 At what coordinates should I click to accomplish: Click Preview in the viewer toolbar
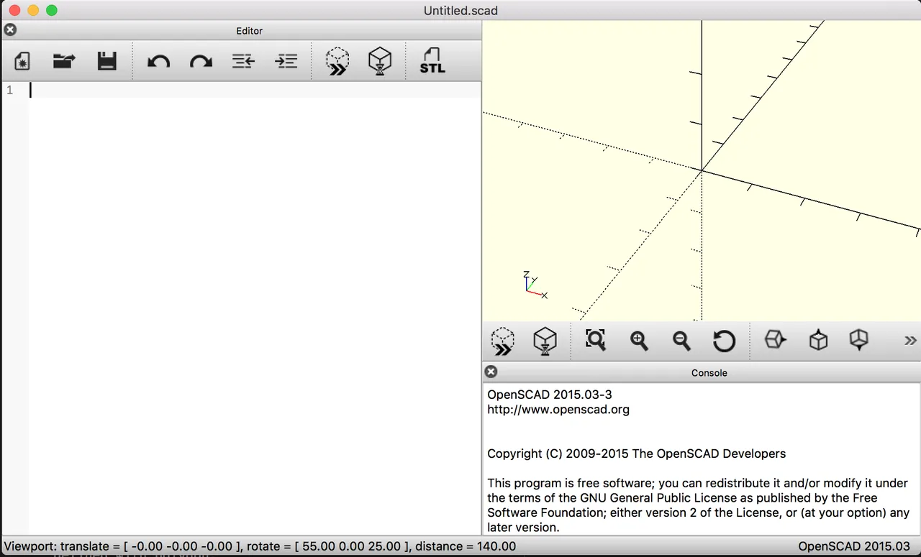[502, 341]
